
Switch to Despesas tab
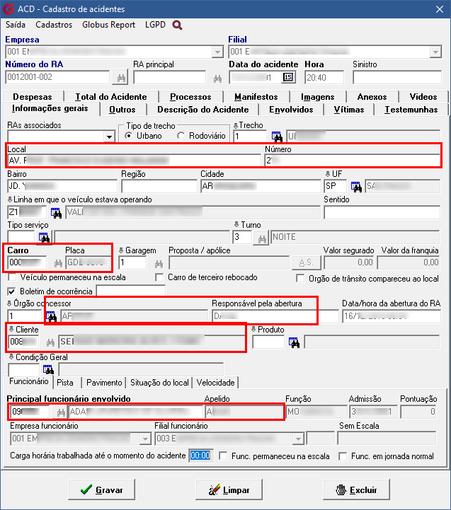33,97
